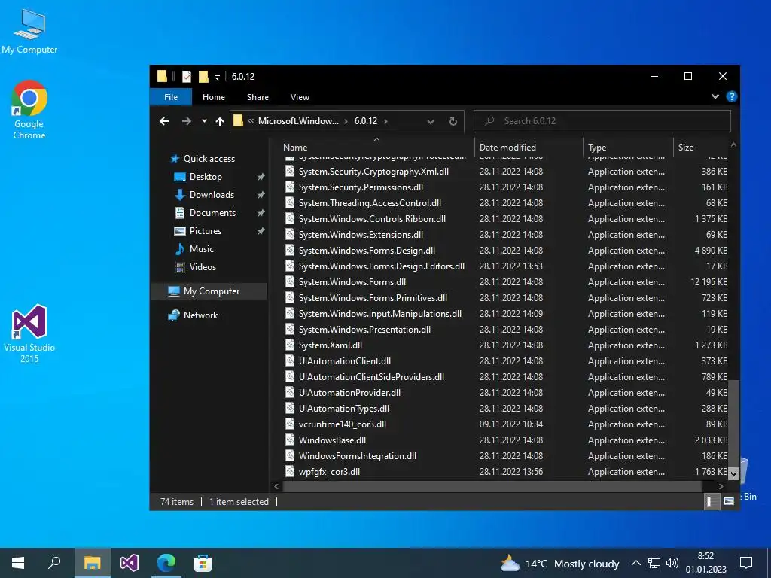Screen dimensions: 771x578
Task: Open Desktop in the navigation pane
Action: coord(206,176)
